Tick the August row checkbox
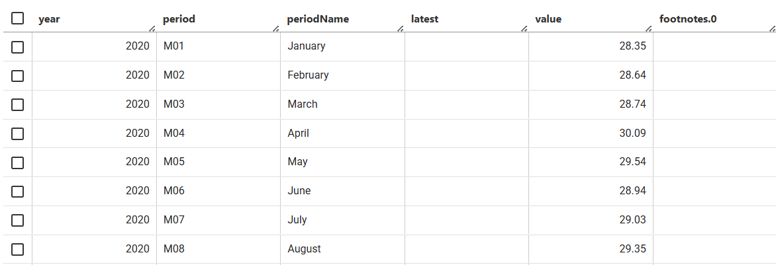776x265 pixels. pos(17,250)
